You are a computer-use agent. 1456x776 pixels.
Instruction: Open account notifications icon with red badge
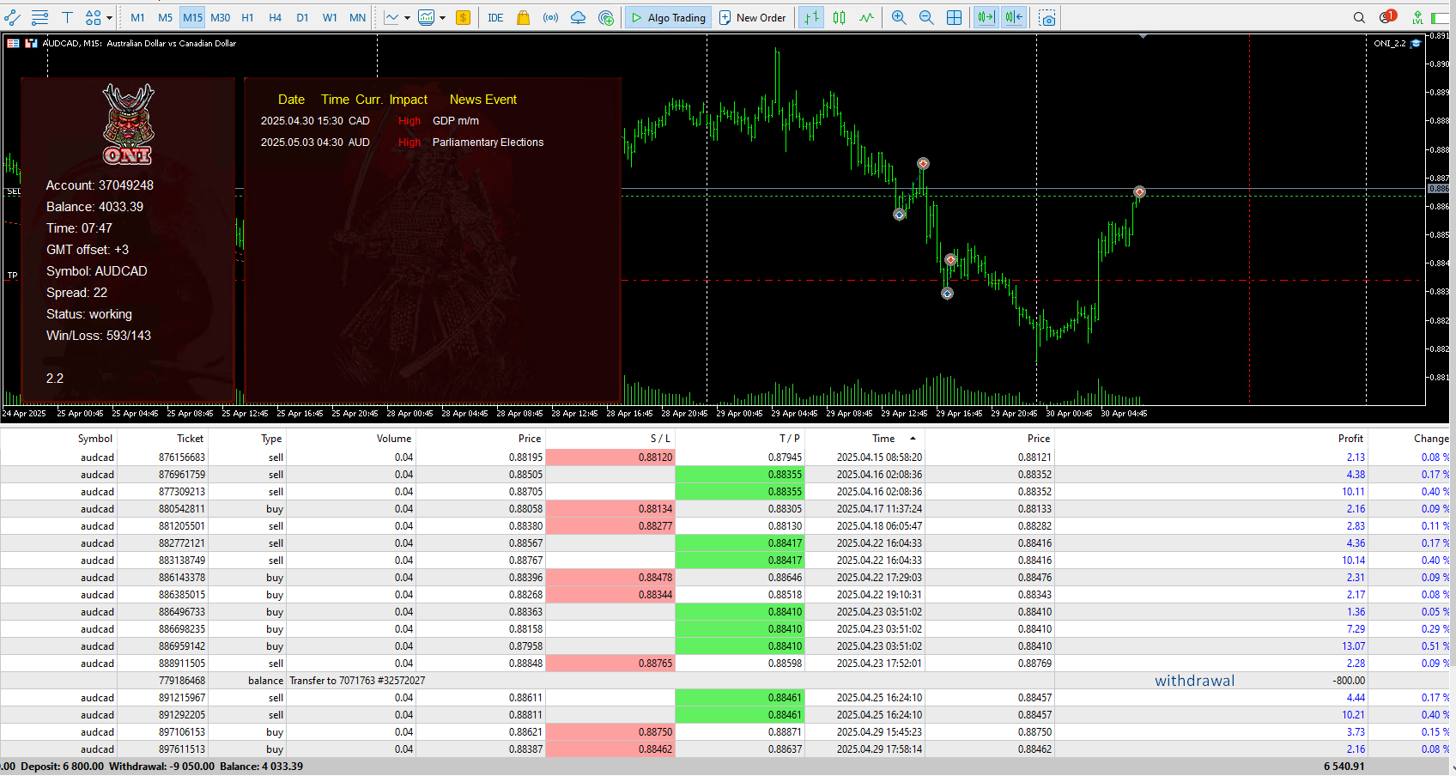tap(1387, 17)
